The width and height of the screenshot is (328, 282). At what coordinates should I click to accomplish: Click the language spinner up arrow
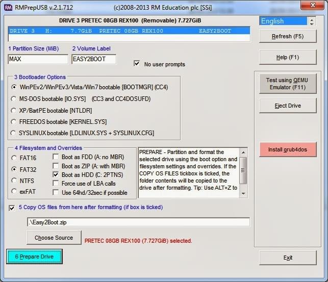[x=312, y=19]
